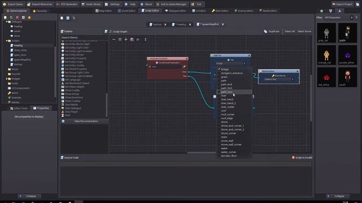Switch to the Editor Tools tab
Screen dimensions: 362x203
(19, 108)
